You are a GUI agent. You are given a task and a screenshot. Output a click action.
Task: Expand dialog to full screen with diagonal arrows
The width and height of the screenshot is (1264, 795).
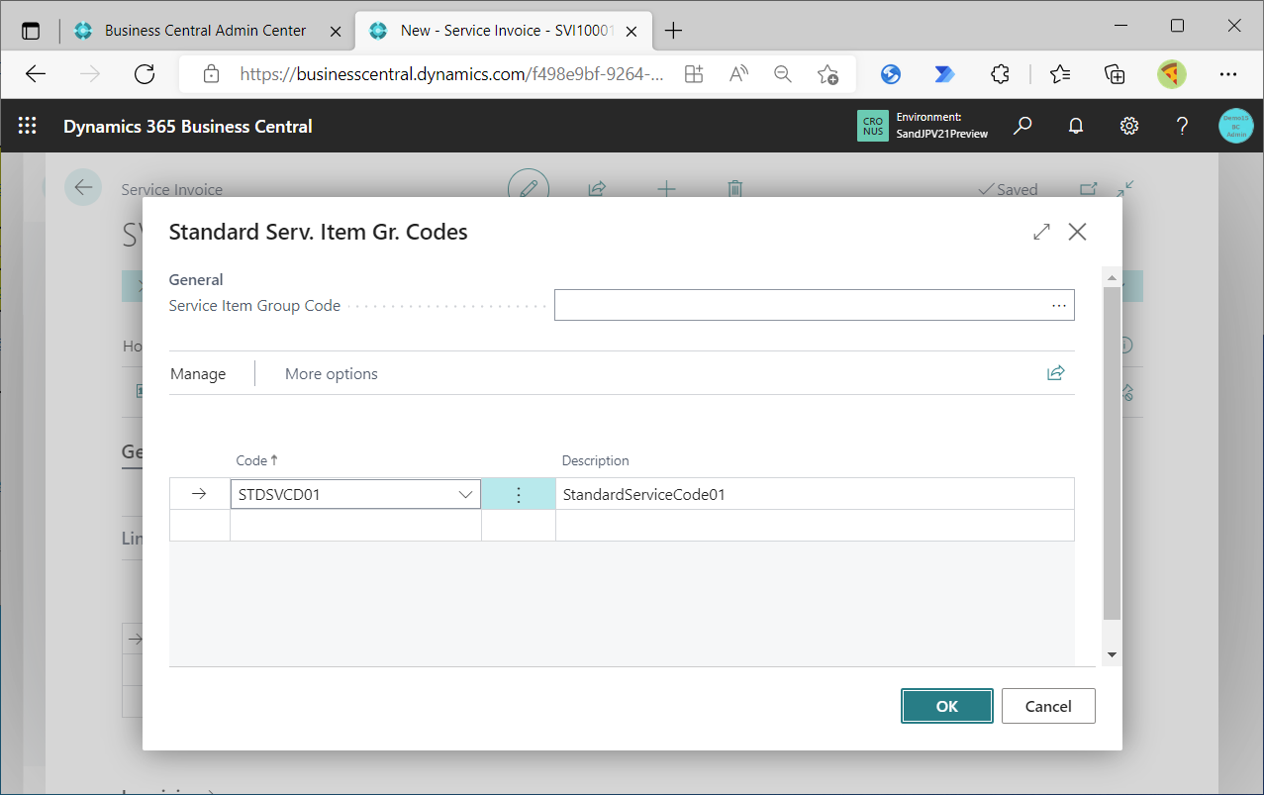(x=1041, y=231)
